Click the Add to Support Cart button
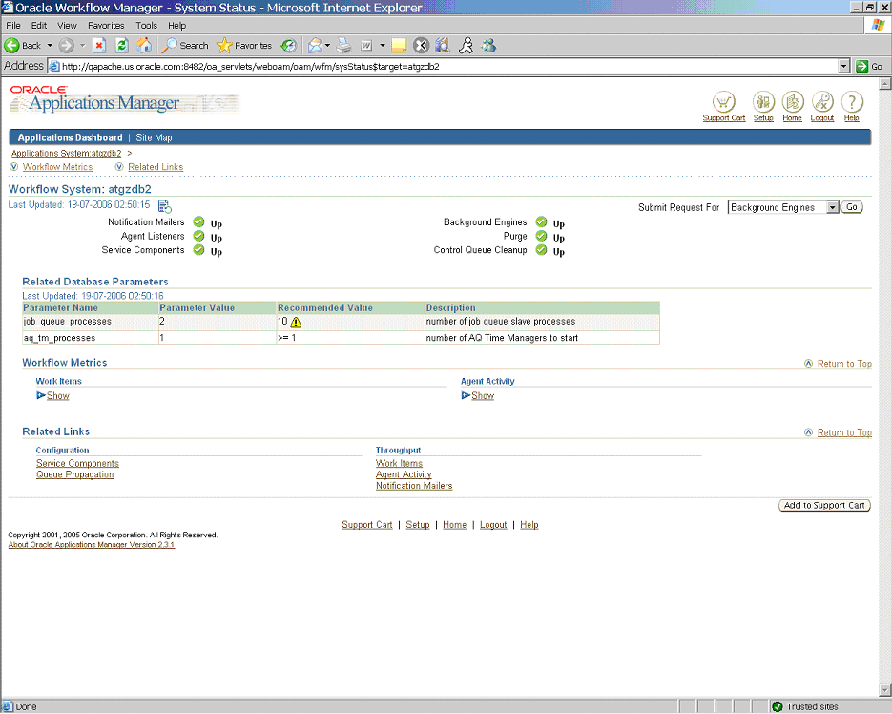This screenshot has width=892, height=714. (824, 506)
